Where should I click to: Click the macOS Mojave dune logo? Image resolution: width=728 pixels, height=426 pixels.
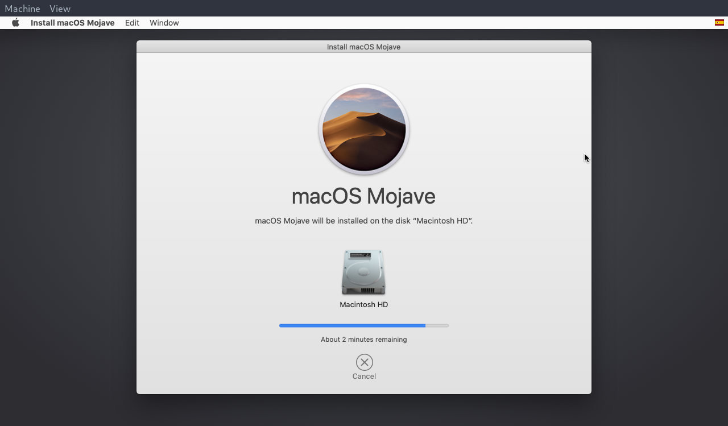(364, 130)
